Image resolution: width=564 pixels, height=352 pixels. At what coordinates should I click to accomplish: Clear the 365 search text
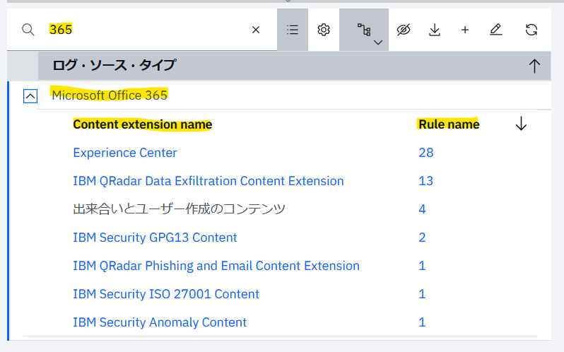tap(256, 30)
